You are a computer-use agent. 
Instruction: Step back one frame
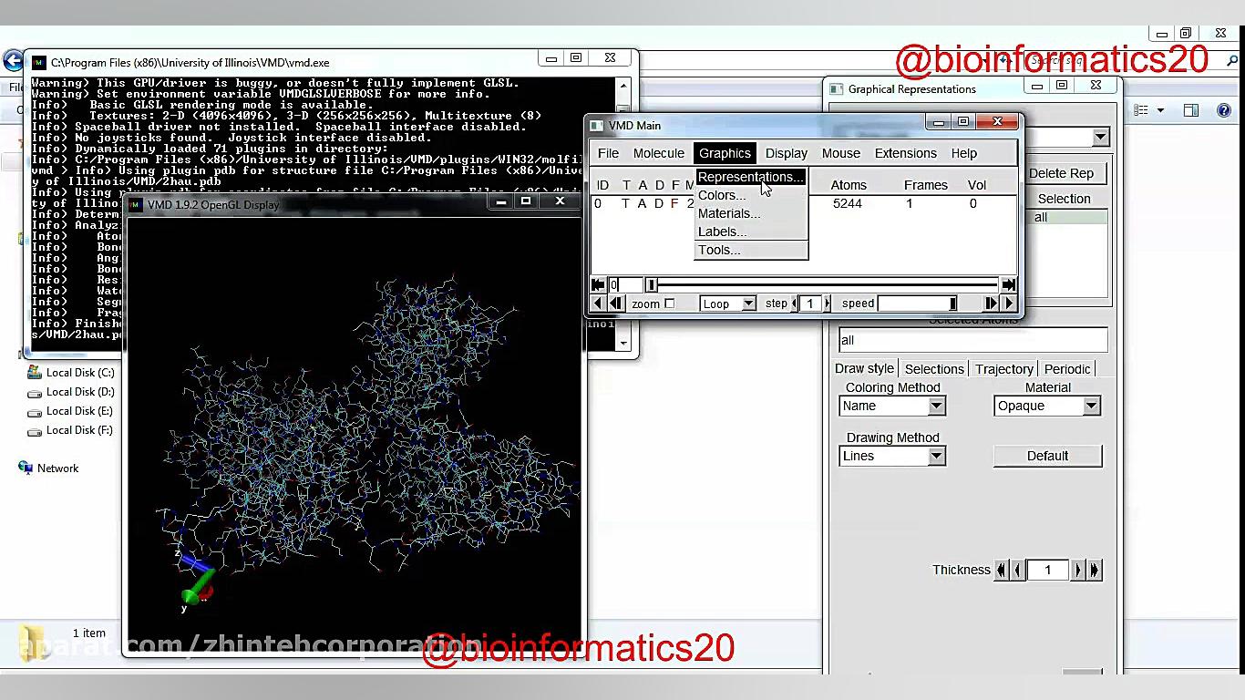pyautogui.click(x=616, y=304)
